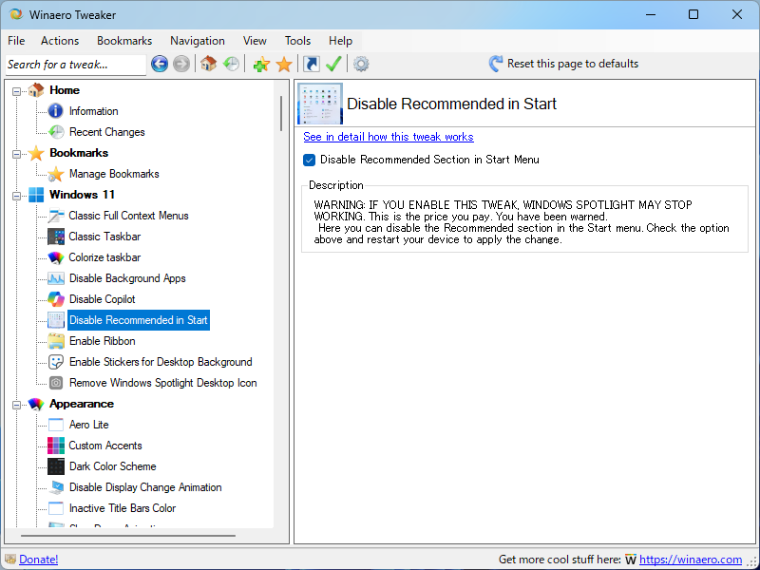Click the Recent Changes tree icon
The height and width of the screenshot is (570, 760).
tap(56, 132)
